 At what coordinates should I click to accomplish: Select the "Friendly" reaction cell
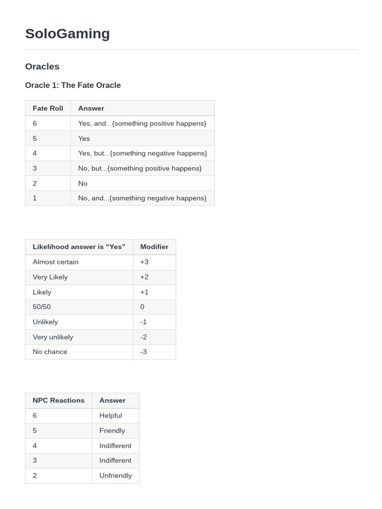112,430
